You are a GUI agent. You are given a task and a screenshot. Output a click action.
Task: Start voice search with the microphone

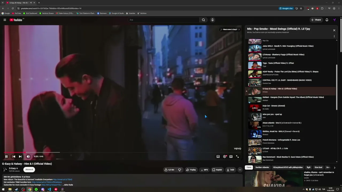(212, 20)
